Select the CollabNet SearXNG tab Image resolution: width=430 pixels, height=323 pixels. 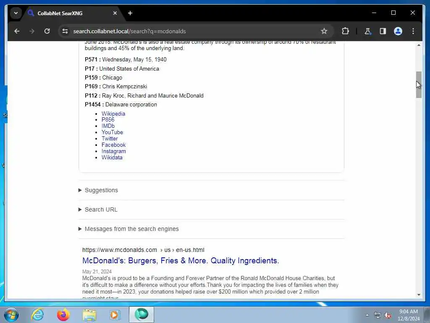click(73, 13)
